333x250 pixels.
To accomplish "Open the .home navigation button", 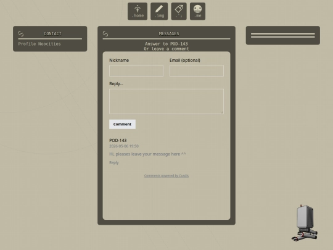I will [x=138, y=11].
